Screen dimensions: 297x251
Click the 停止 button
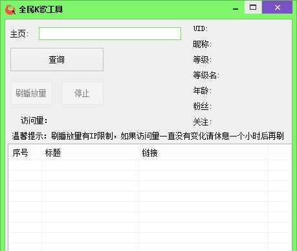click(82, 93)
